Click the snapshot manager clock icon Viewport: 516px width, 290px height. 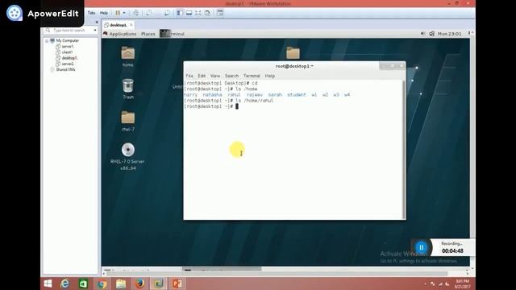(x=167, y=13)
